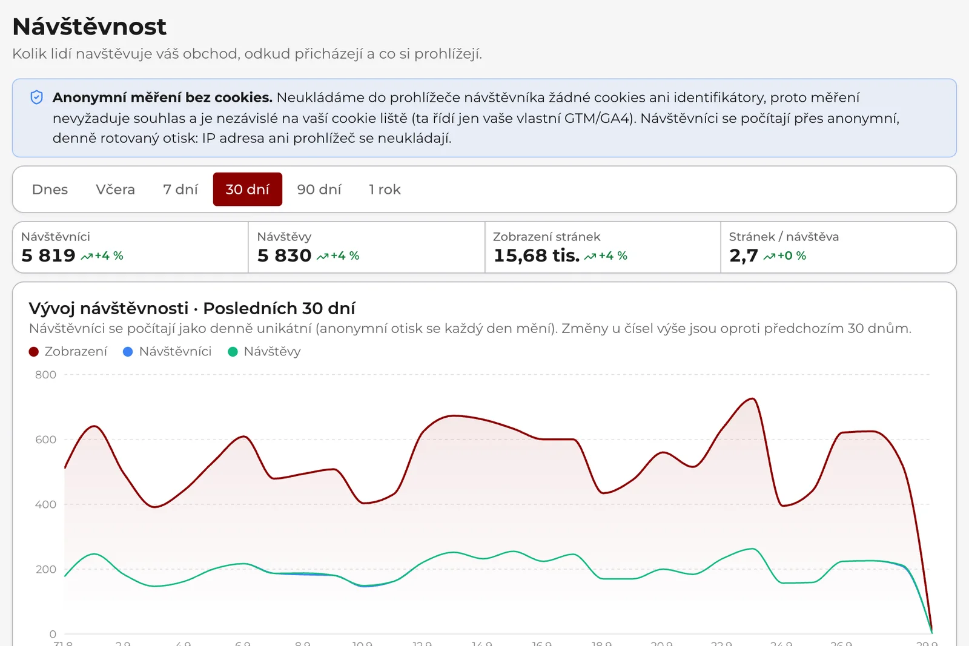Click the 600 y-axis label
This screenshot has width=969, height=646.
pos(45,440)
